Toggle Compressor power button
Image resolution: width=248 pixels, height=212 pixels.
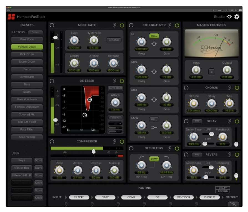point(122,142)
